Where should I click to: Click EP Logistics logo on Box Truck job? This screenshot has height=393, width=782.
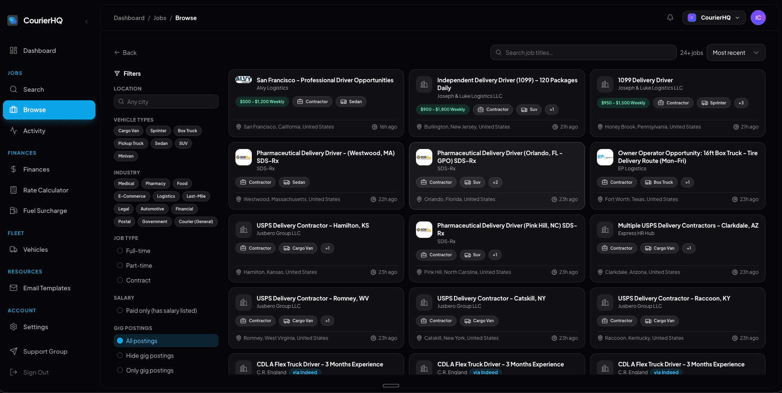click(x=605, y=157)
